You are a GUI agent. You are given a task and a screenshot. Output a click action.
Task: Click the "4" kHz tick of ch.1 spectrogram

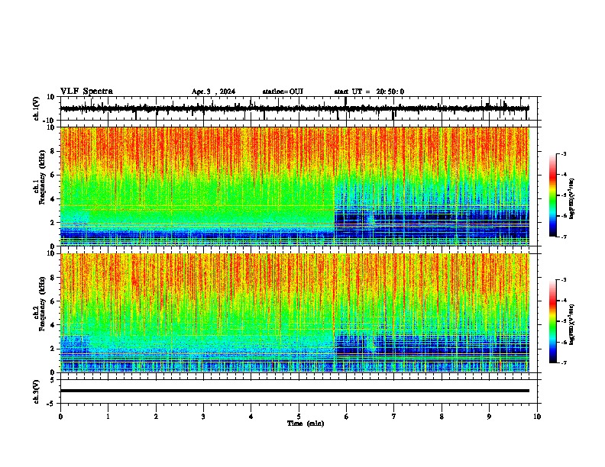point(53,199)
